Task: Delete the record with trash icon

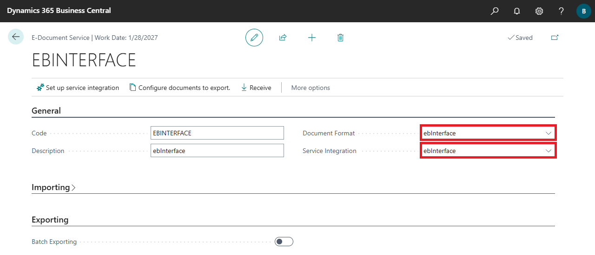Action: tap(340, 38)
